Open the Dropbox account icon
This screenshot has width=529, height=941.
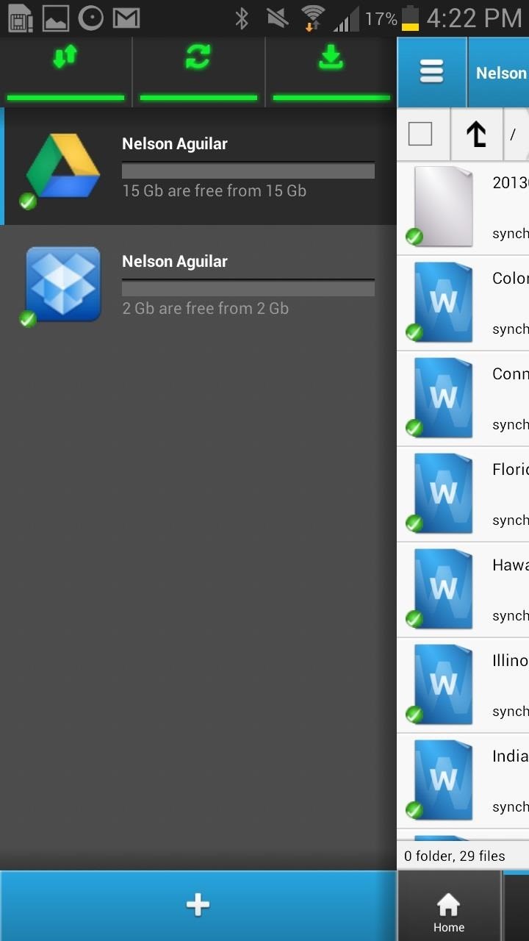[x=62, y=284]
